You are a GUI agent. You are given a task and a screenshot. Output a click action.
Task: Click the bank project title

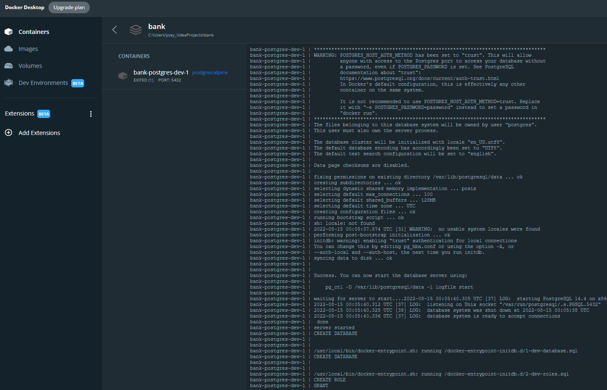coord(157,26)
